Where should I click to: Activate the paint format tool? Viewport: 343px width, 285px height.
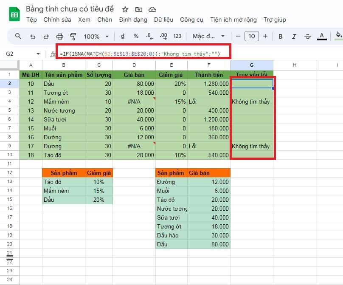[73, 37]
